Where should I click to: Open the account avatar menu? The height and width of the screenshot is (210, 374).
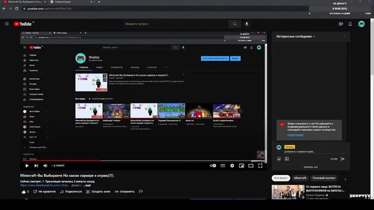[361, 24]
